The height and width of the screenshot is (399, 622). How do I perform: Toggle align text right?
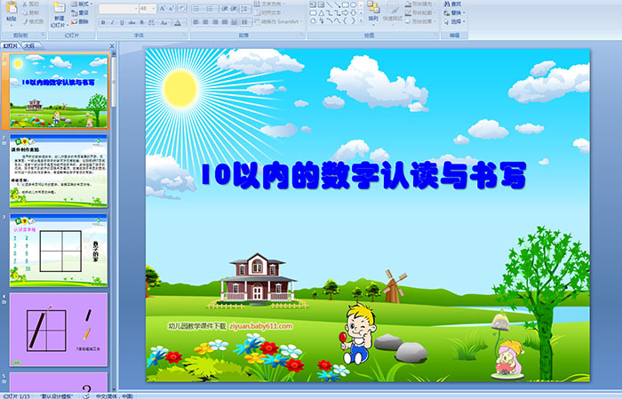pyautogui.click(x=215, y=22)
